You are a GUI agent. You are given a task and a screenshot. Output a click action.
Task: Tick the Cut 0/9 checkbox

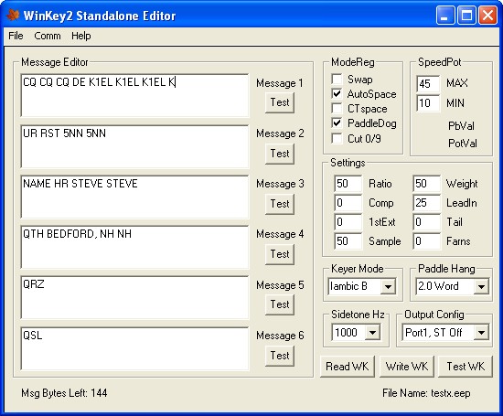pos(337,139)
